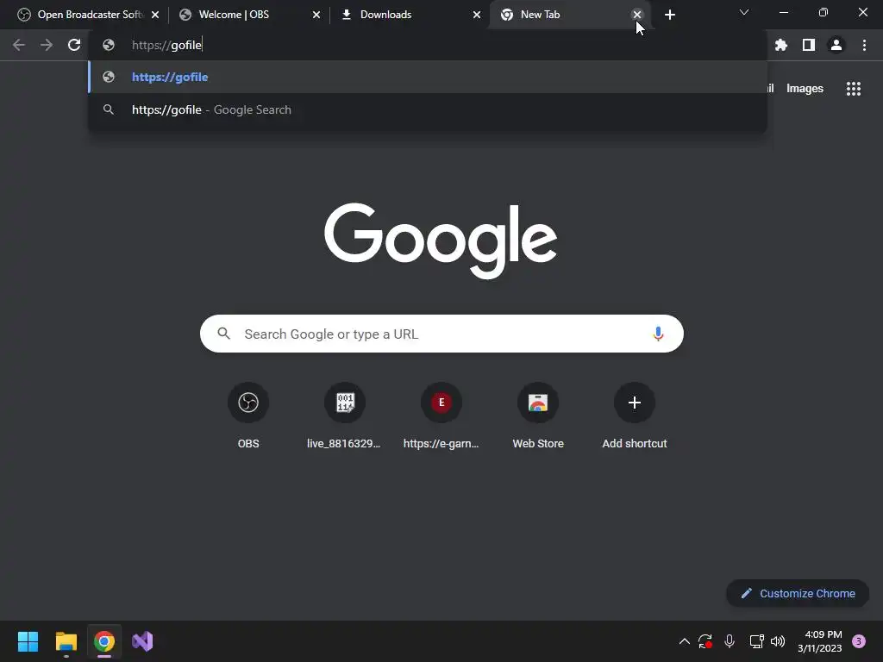Start voice search with microphone icon
The height and width of the screenshot is (662, 883).
click(658, 334)
